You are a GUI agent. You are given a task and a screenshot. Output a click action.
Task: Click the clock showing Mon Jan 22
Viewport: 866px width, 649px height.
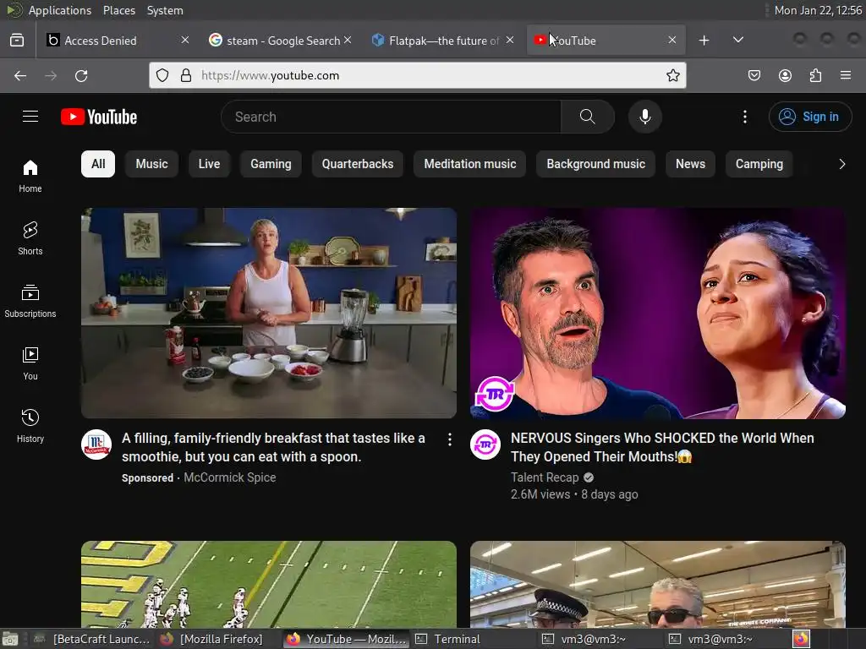(818, 10)
